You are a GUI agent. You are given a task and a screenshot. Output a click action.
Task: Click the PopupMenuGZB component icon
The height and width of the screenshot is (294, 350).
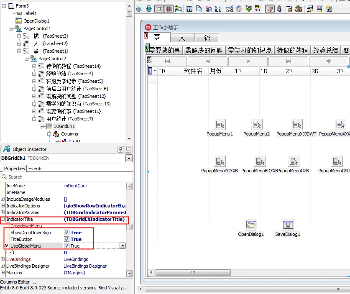click(293, 161)
